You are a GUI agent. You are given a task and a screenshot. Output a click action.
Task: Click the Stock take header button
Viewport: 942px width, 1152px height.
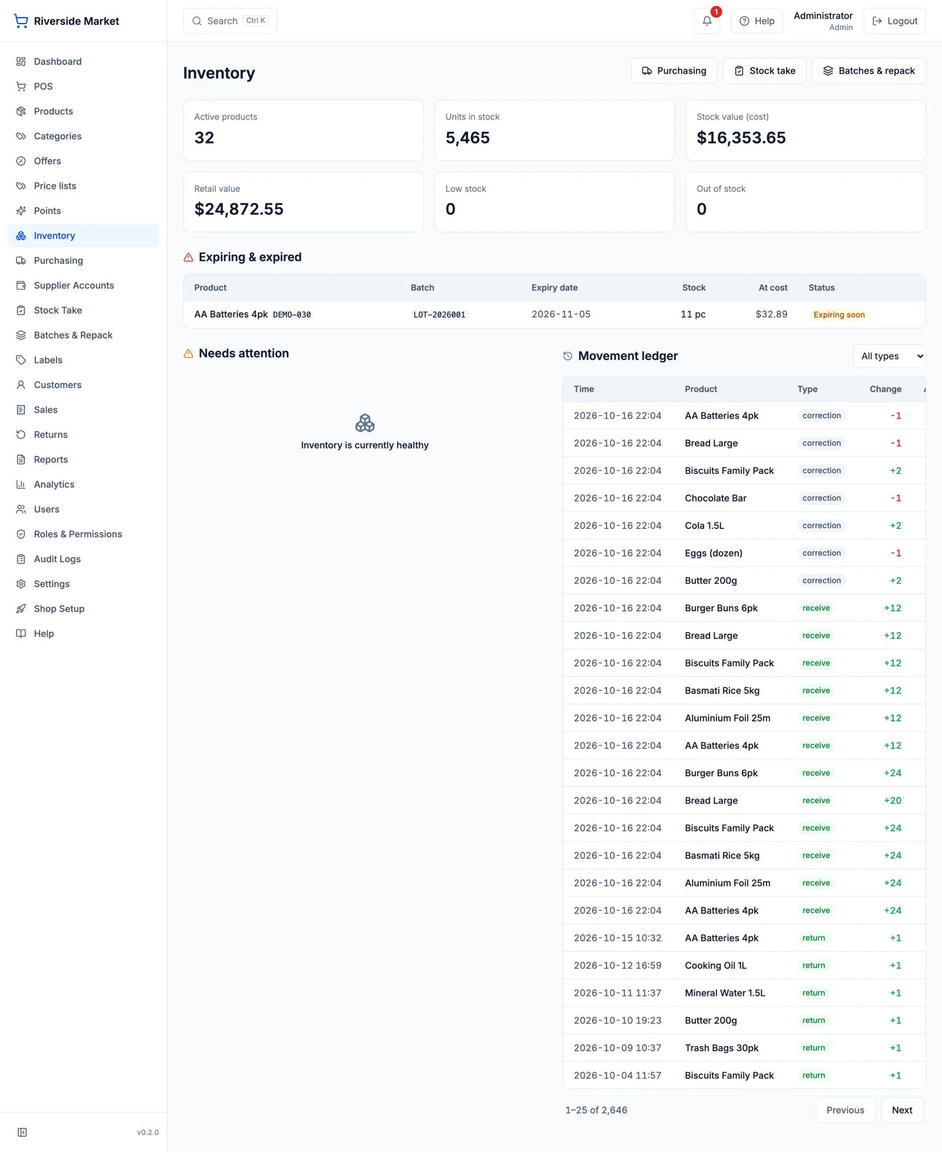(x=764, y=71)
